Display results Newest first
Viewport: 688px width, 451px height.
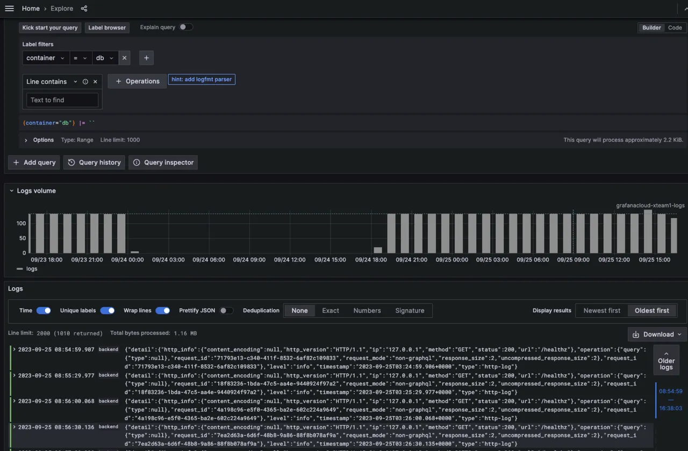click(602, 311)
